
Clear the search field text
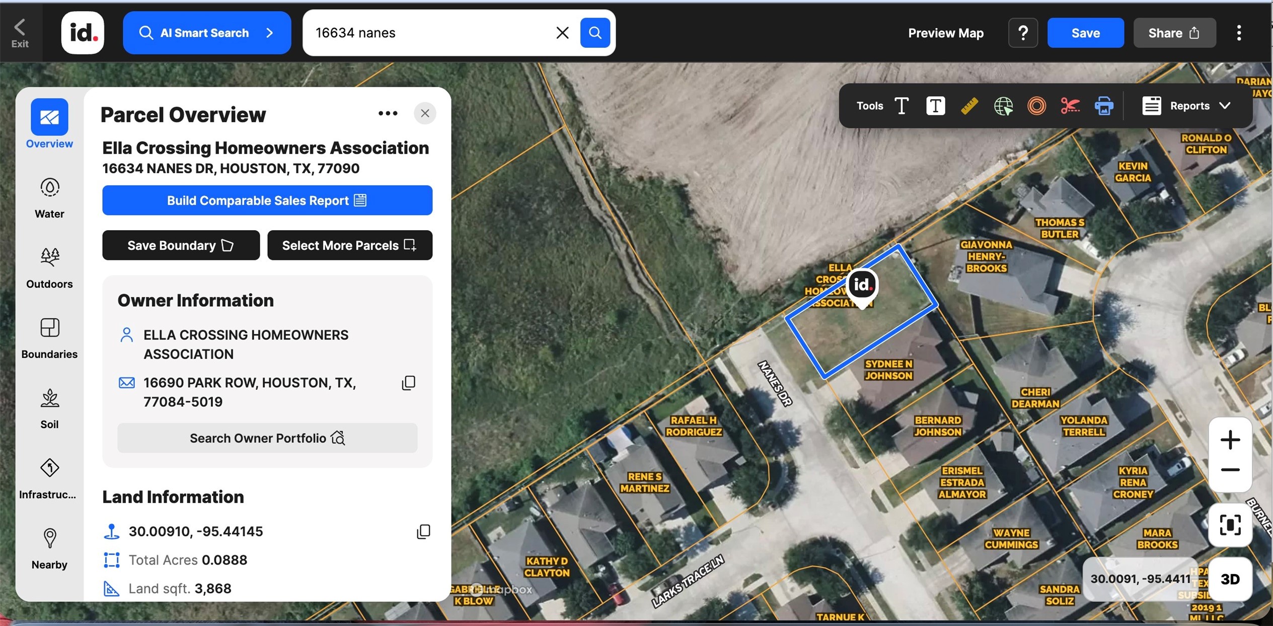tap(562, 33)
